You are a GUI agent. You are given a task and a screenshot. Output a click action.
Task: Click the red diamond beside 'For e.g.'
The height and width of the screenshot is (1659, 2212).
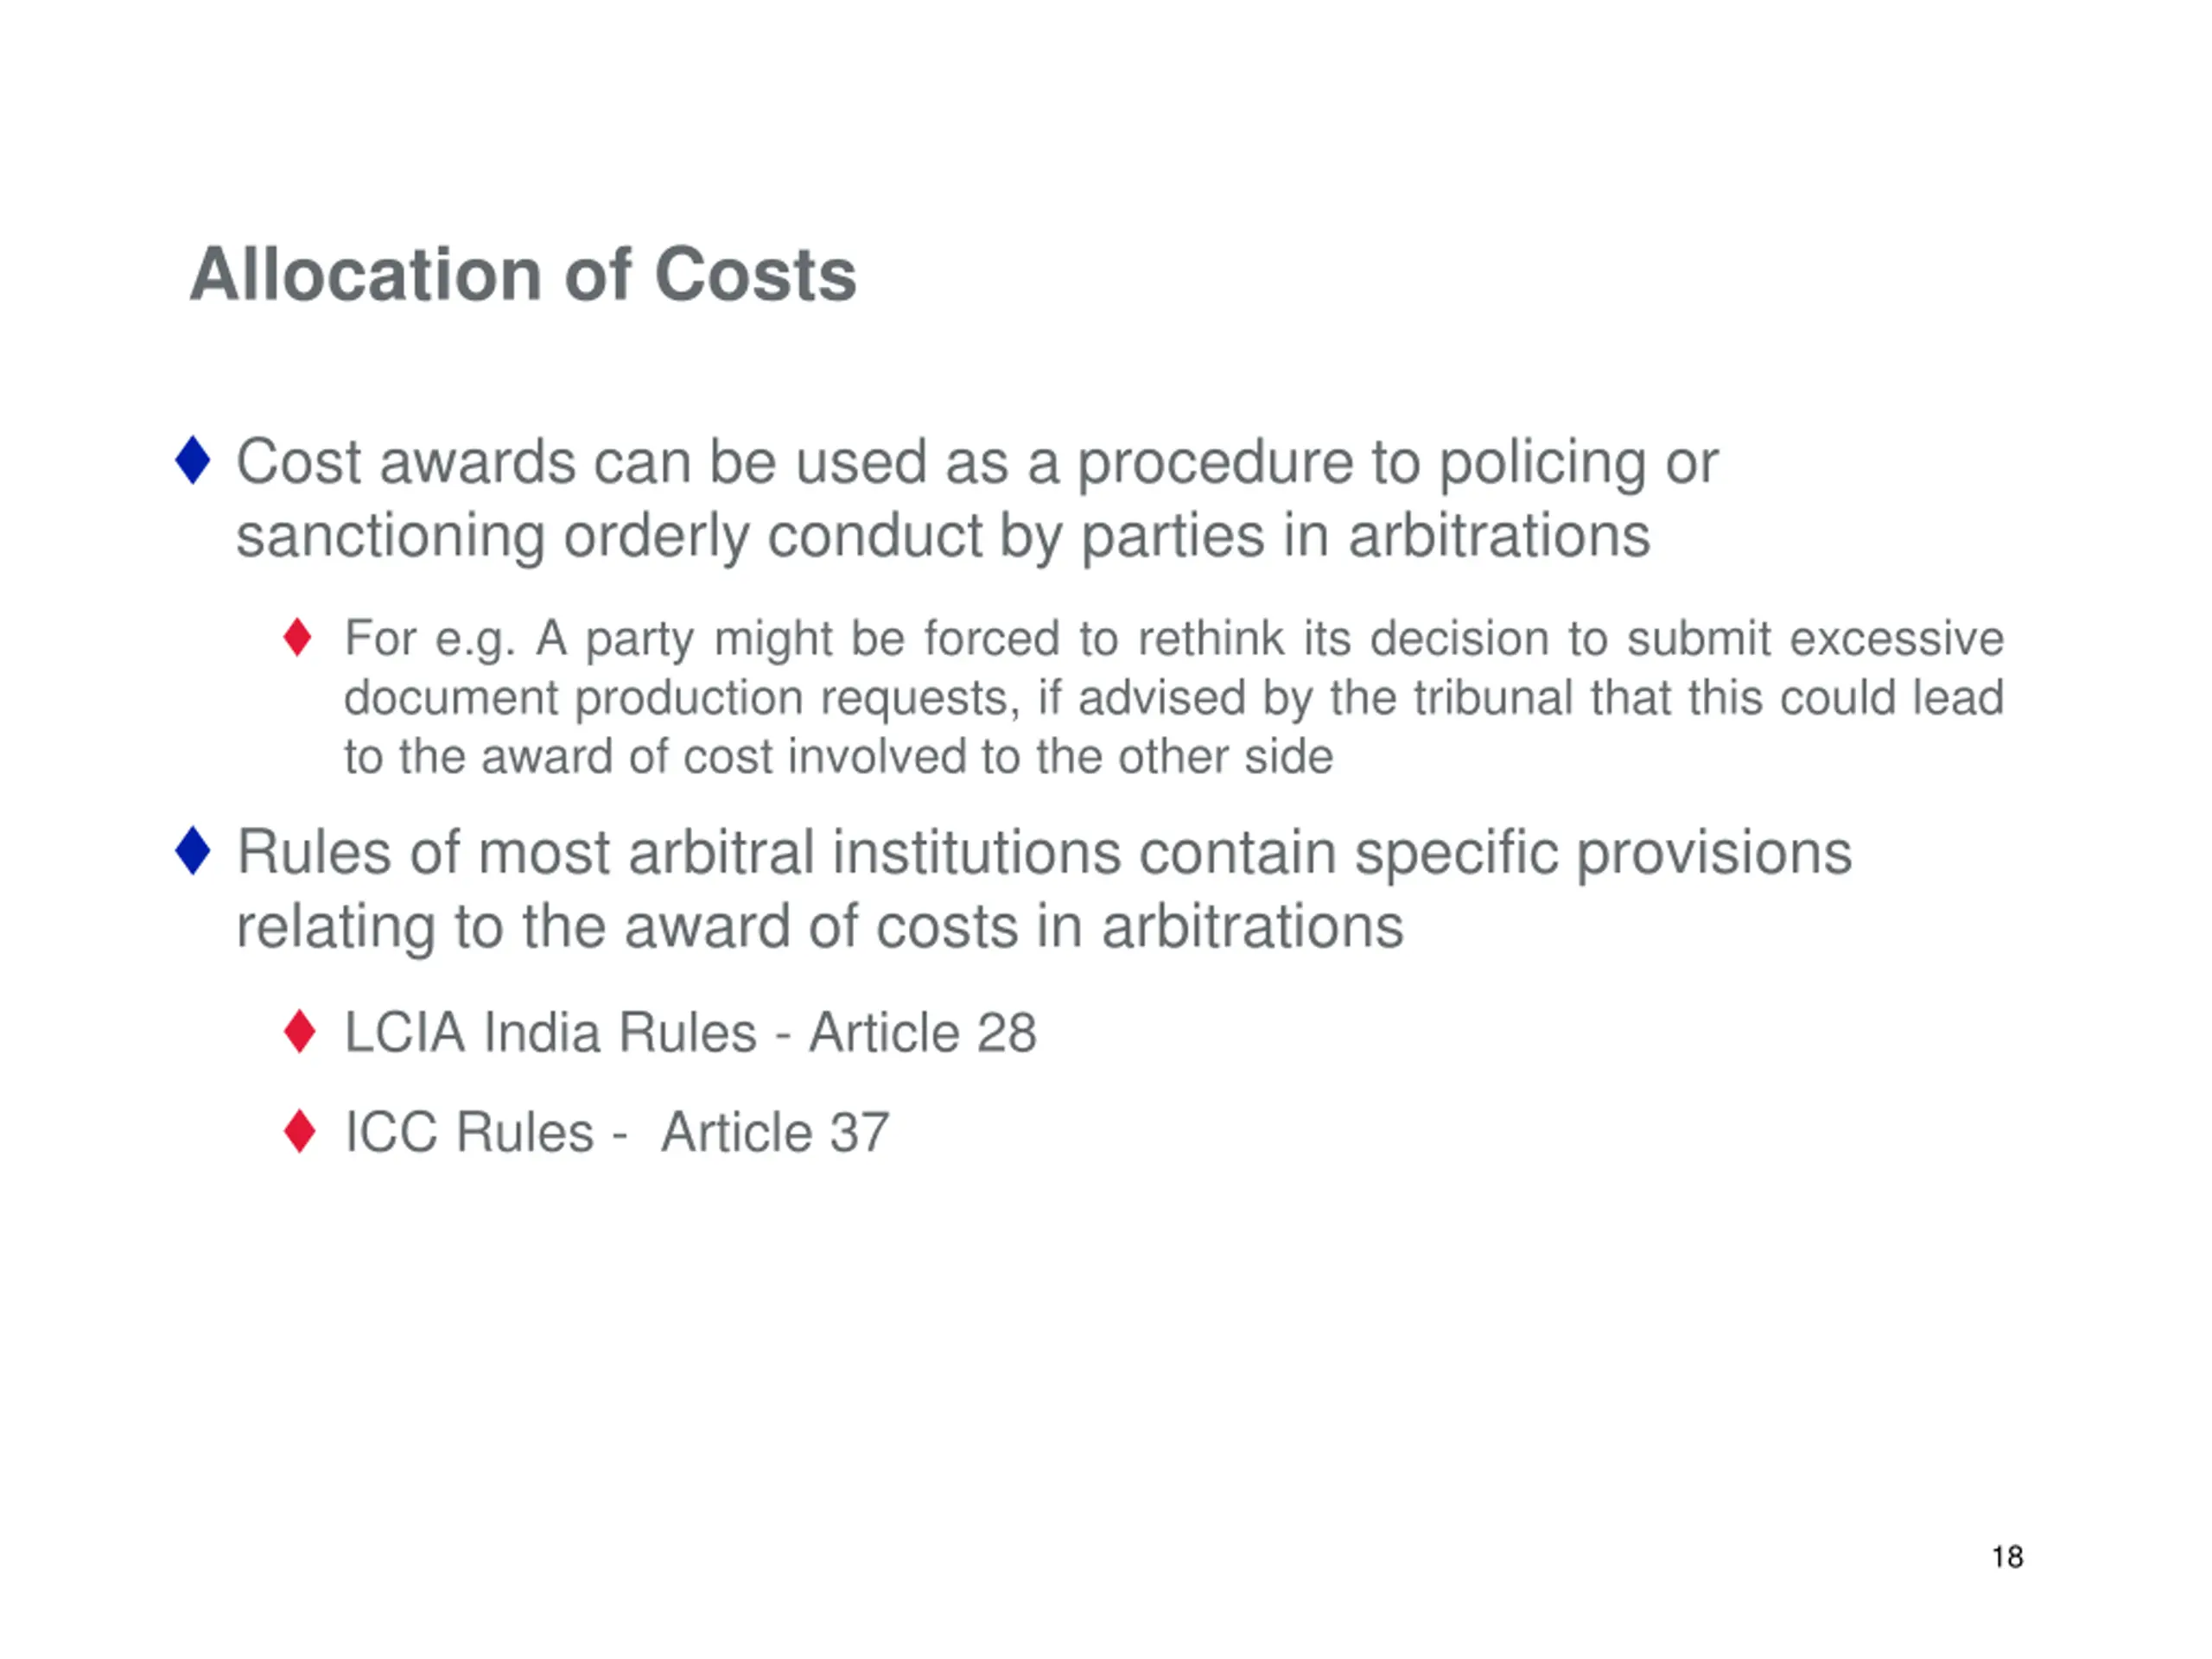pyautogui.click(x=297, y=637)
